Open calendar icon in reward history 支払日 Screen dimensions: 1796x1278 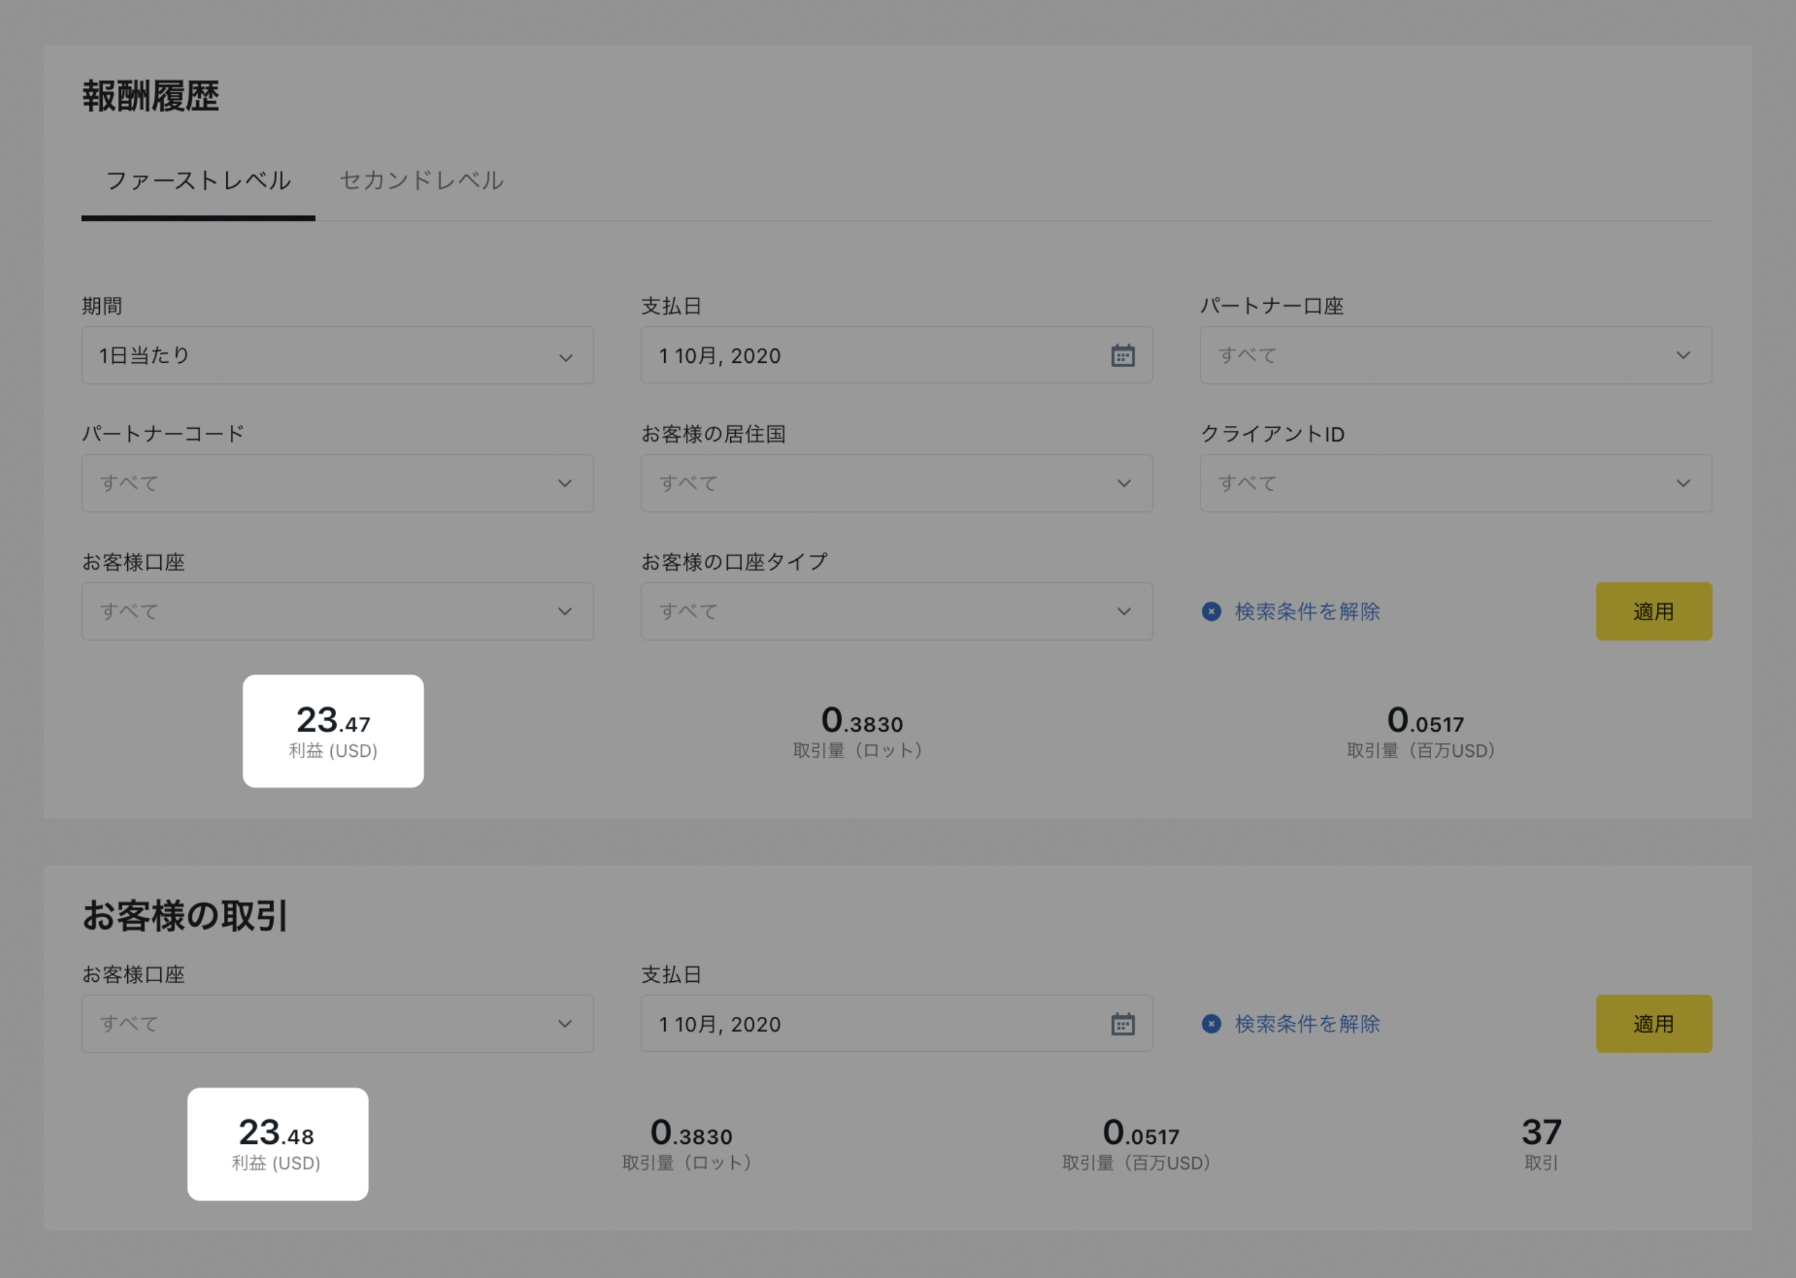pos(1122,356)
